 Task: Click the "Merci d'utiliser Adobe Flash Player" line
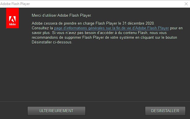pyautogui.click(x=62, y=15)
